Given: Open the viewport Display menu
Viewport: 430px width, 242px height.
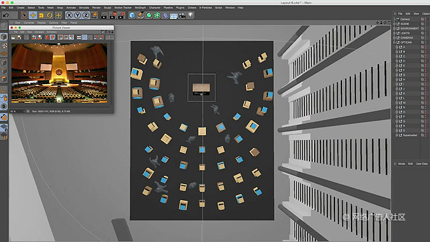Looking at the screenshot, I should point(41,23).
